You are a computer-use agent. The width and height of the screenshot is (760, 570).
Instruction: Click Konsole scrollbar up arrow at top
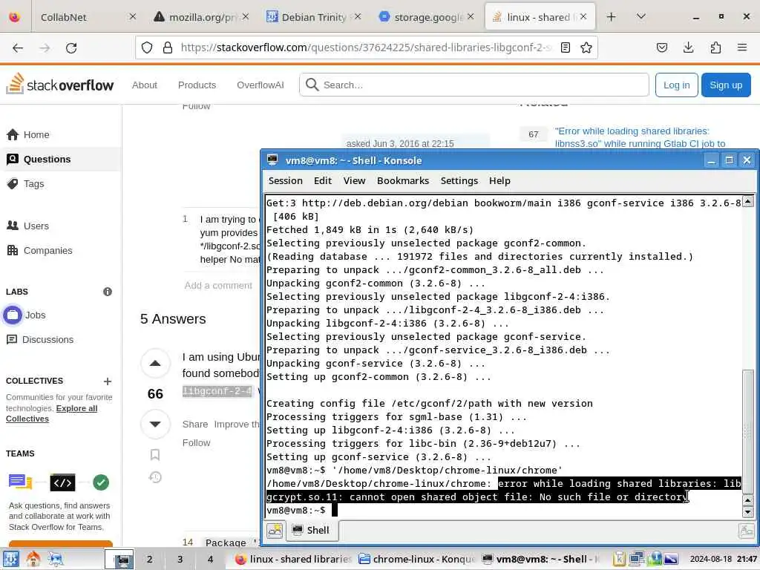pyautogui.click(x=748, y=201)
